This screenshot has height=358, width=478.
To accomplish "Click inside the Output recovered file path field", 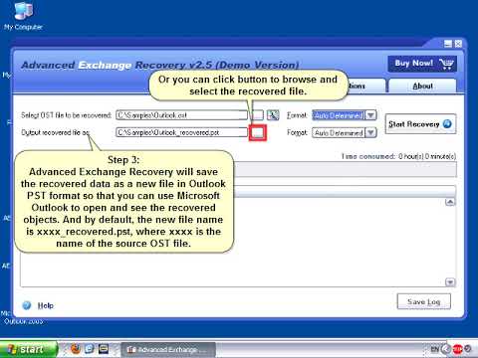I will click(x=181, y=132).
